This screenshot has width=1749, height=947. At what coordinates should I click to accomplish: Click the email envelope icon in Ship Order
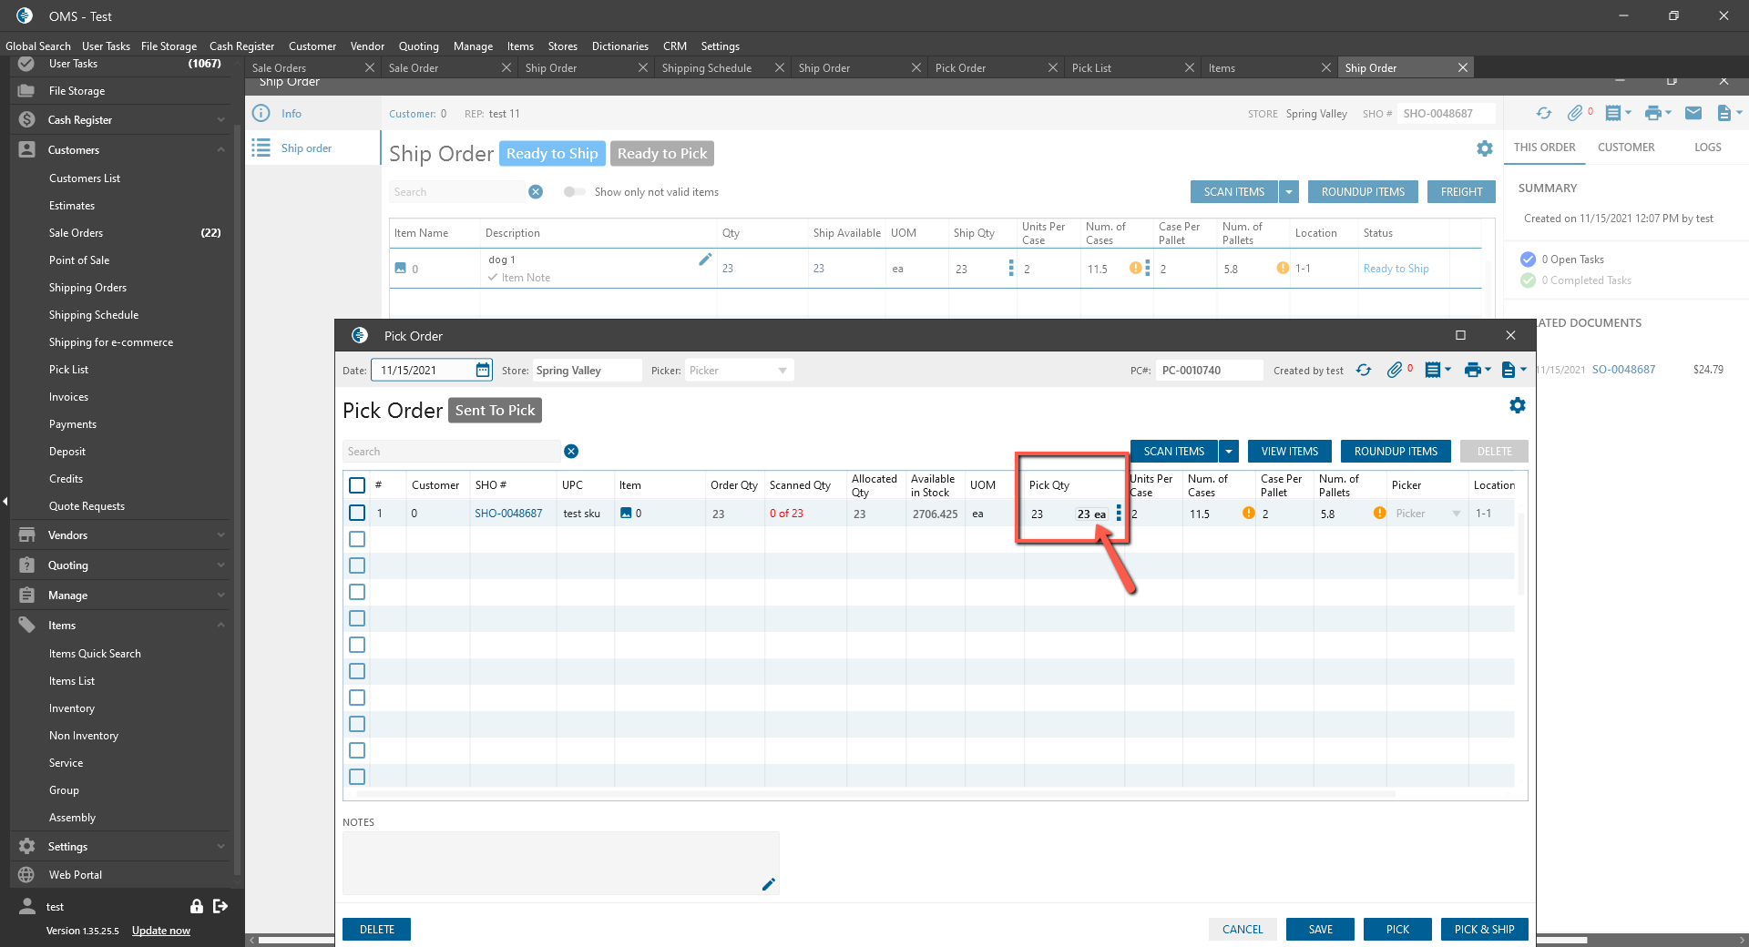pos(1693,113)
